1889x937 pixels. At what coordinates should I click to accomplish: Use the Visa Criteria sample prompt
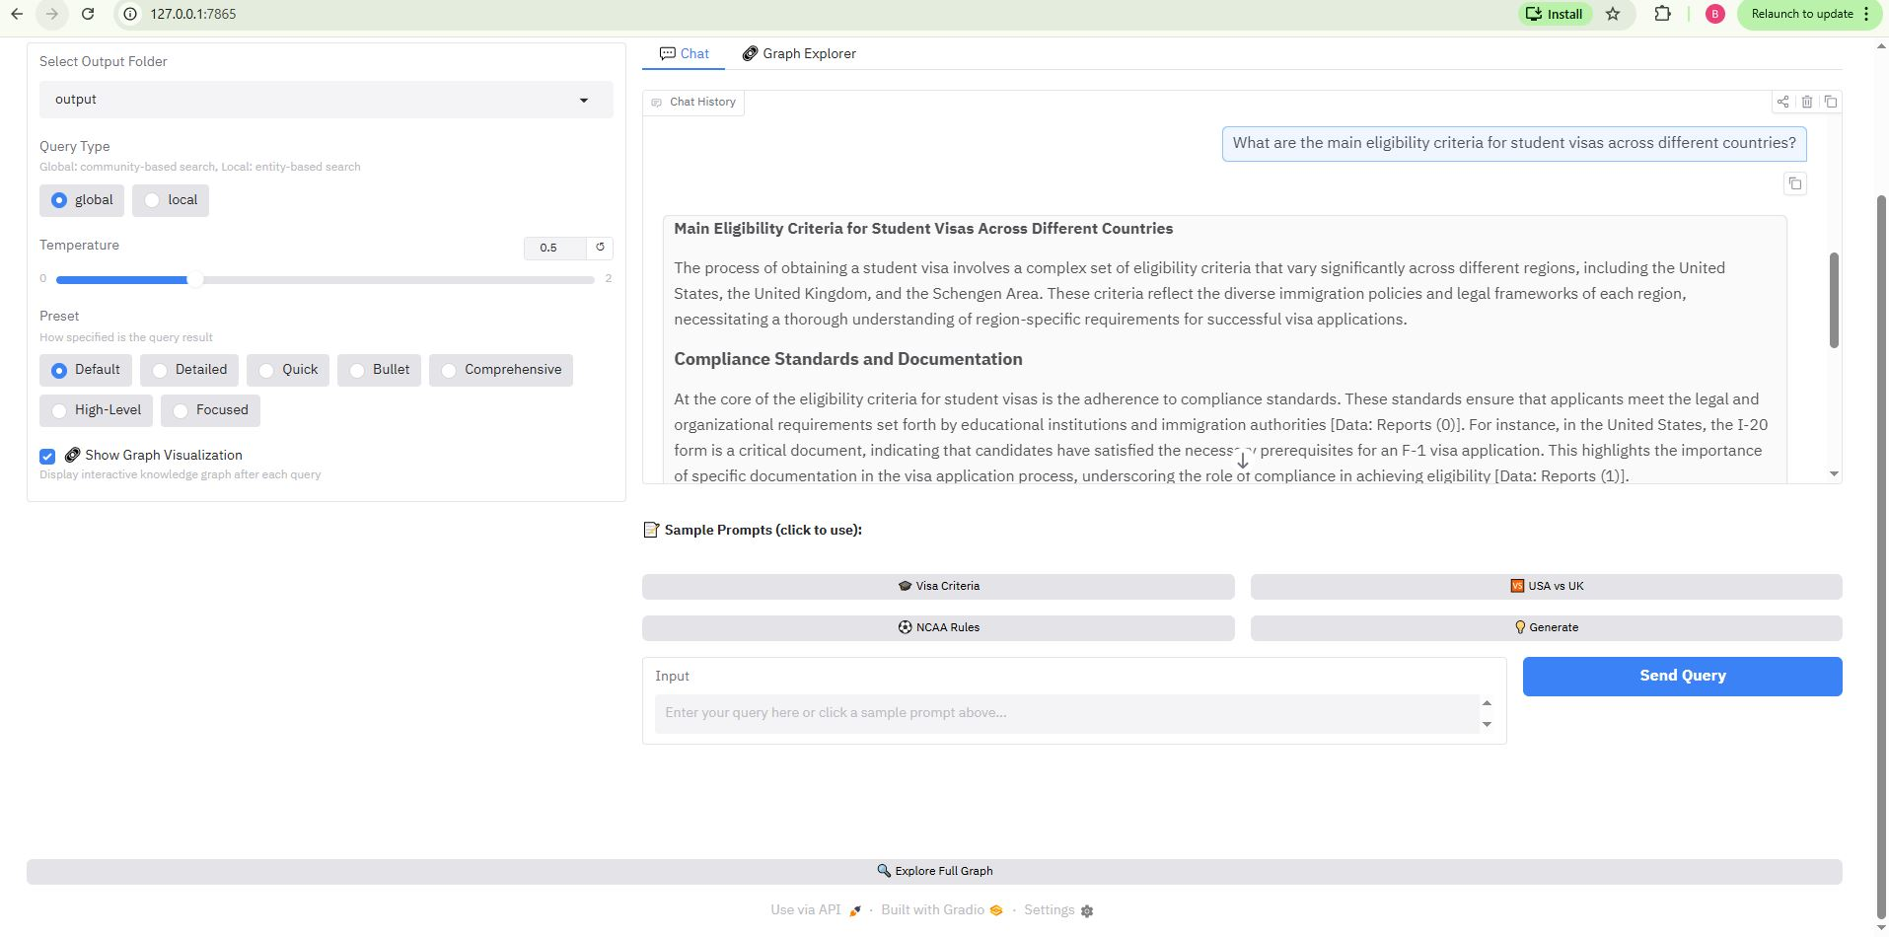pyautogui.click(x=938, y=586)
